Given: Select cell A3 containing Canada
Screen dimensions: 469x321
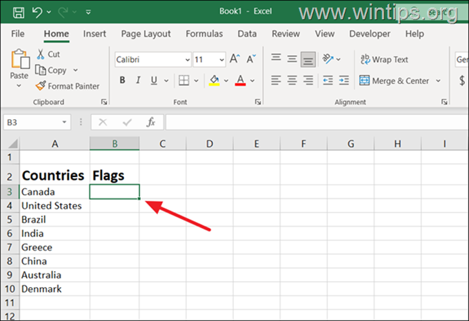Looking at the screenshot, I should tap(54, 191).
